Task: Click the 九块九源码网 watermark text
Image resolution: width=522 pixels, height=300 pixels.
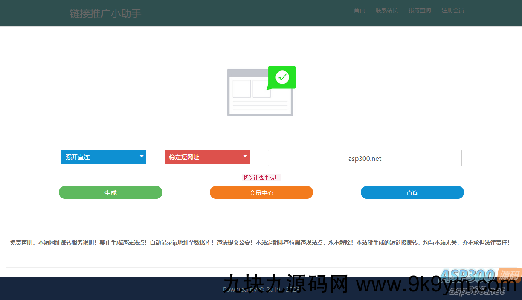Action: click(x=286, y=284)
